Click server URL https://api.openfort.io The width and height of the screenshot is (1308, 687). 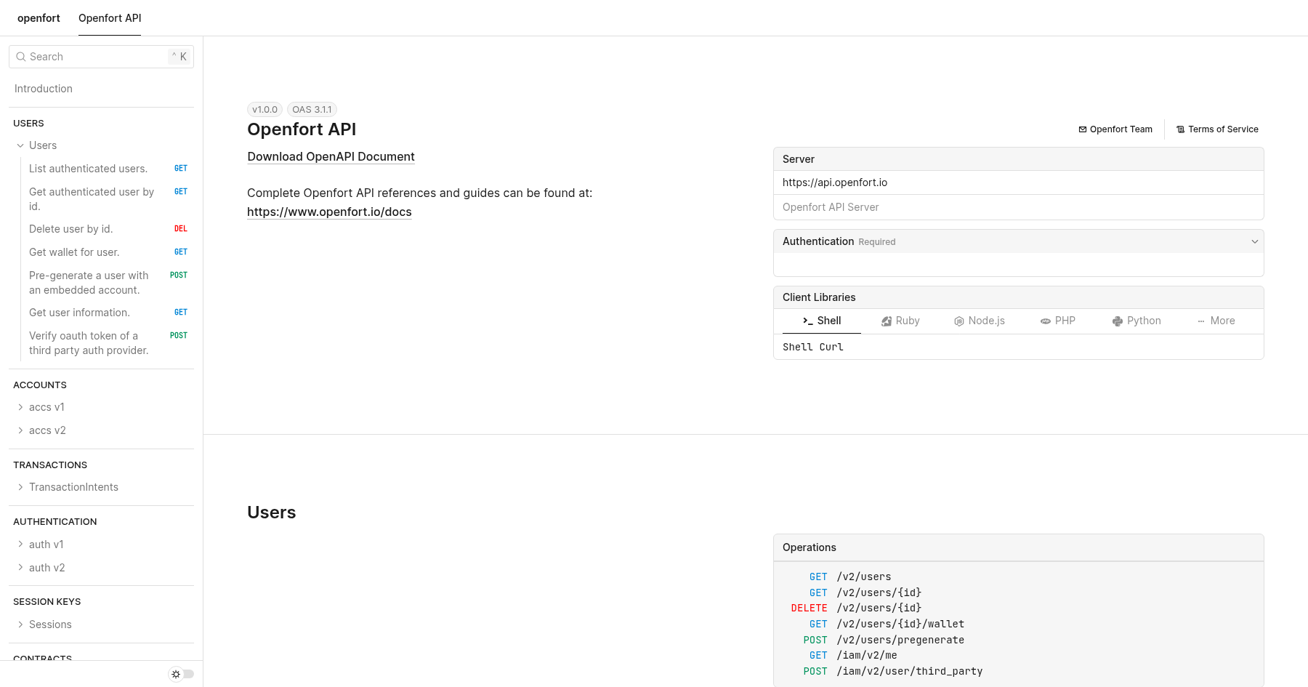835,182
